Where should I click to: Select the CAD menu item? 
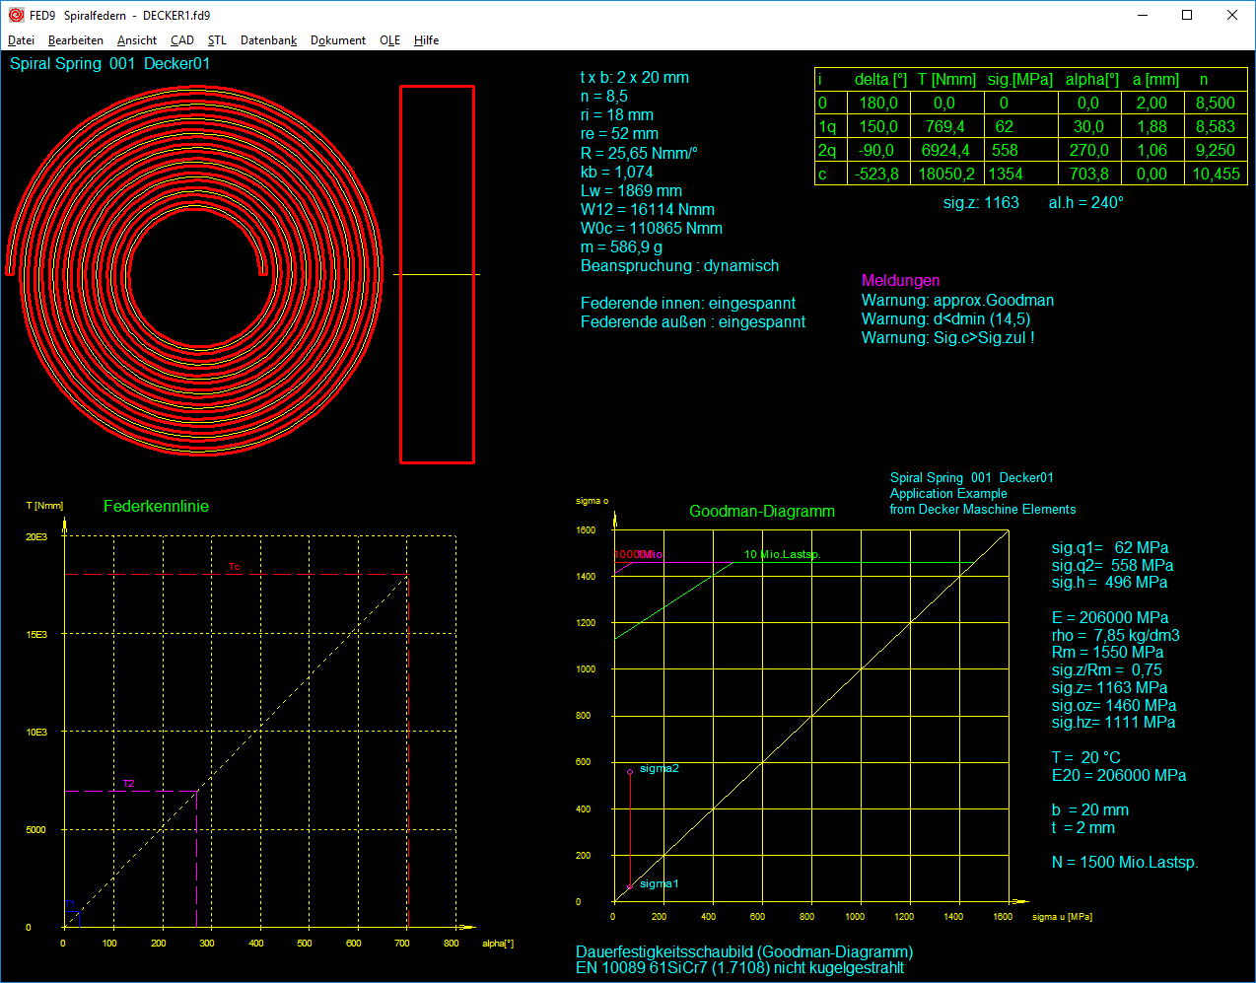coord(182,40)
